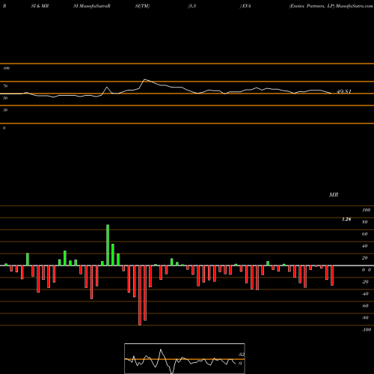Image resolution: width=374 pixels, height=374 pixels.
Task: Click the -80 label on MR axis
Action: 365,318
